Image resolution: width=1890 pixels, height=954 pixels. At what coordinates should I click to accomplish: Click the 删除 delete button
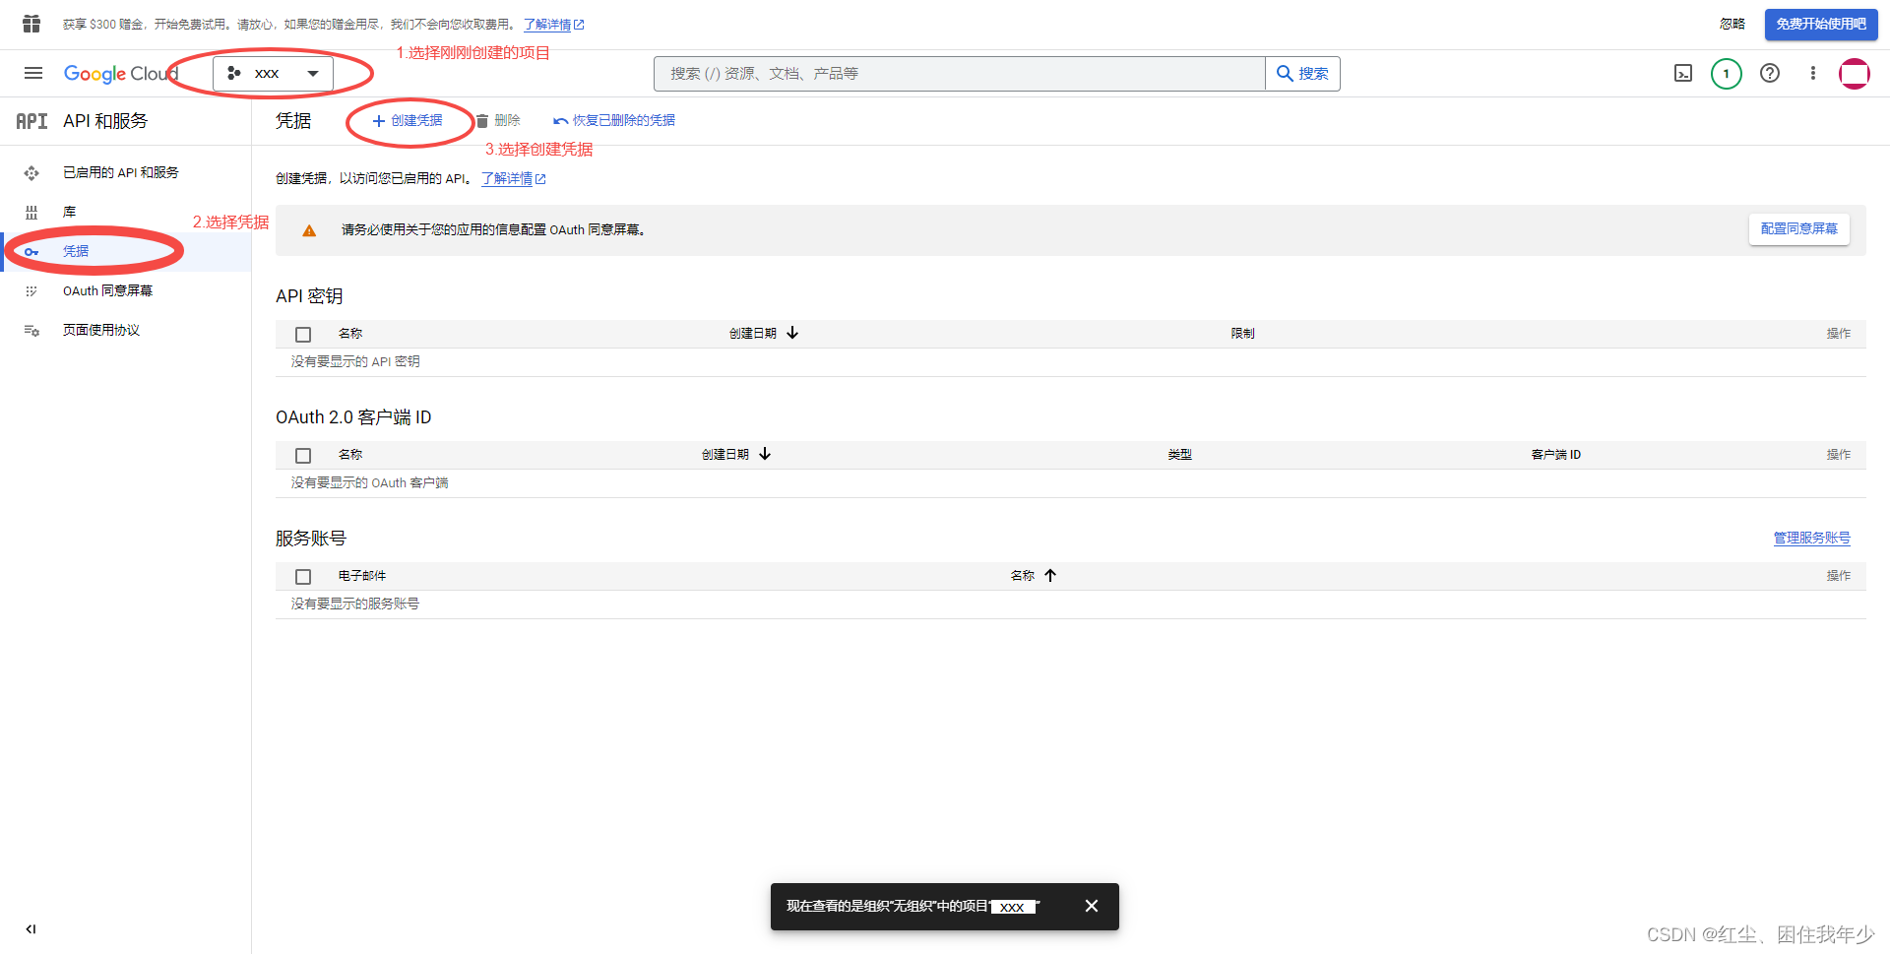498,120
